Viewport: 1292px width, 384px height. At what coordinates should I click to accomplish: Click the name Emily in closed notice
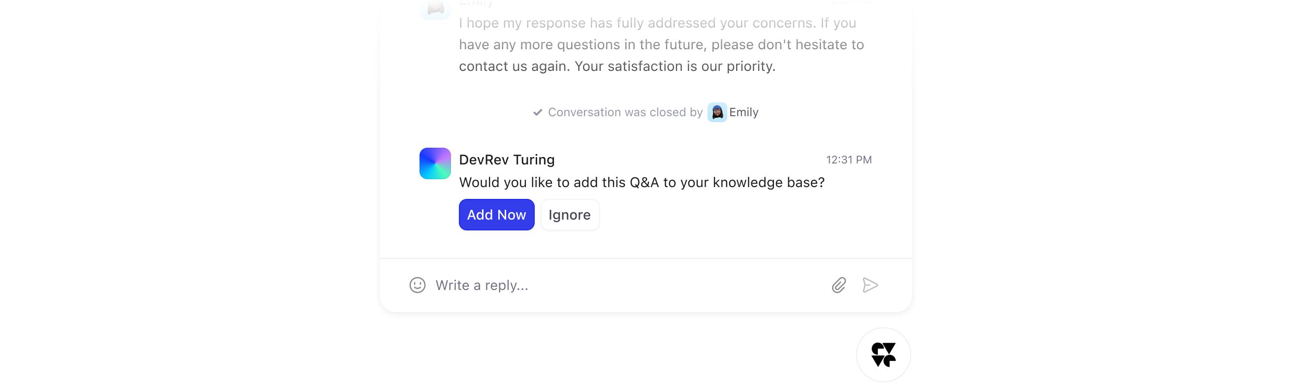743,112
